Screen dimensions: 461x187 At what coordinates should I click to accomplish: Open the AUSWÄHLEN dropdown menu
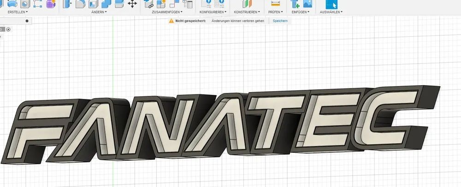point(331,12)
